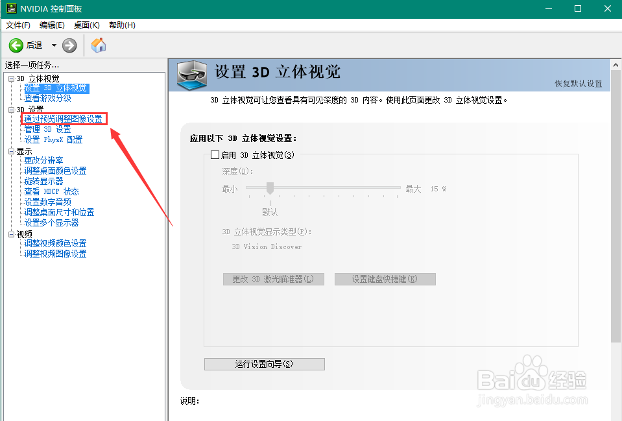Minimize the NVIDIA control panel window
The image size is (622, 421).
549,8
